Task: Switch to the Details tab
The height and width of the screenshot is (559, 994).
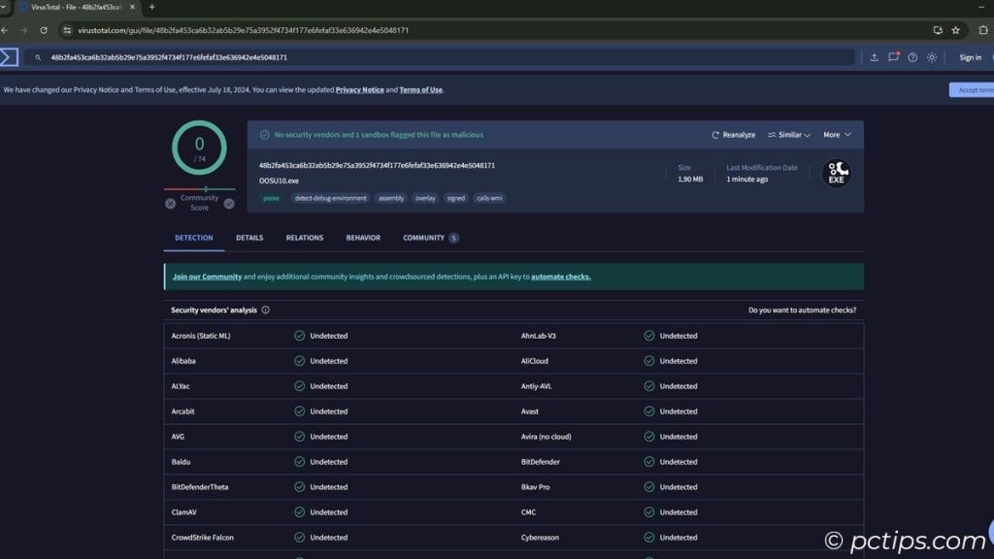Action: [249, 238]
